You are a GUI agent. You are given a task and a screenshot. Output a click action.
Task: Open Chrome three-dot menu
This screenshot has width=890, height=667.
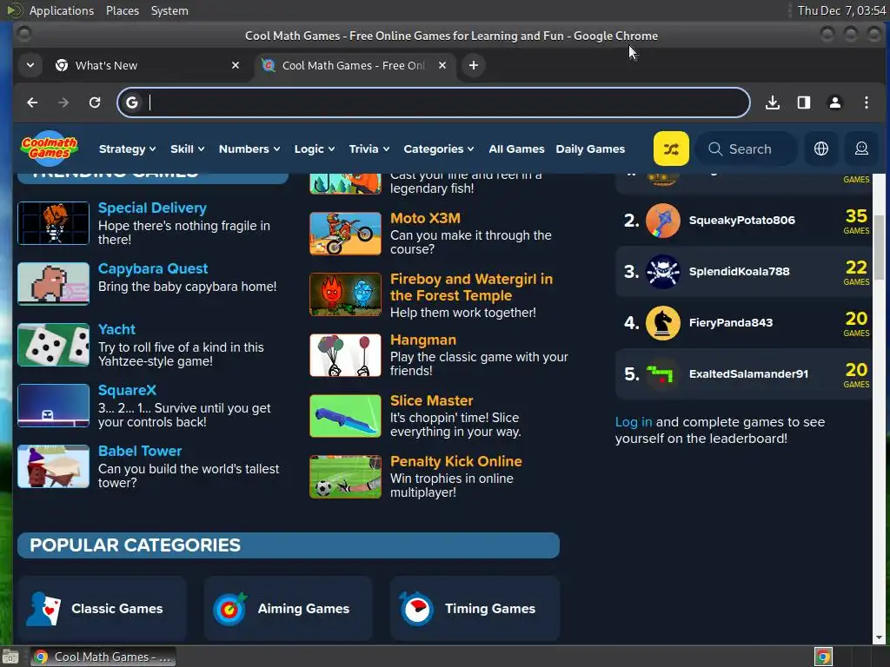click(867, 102)
